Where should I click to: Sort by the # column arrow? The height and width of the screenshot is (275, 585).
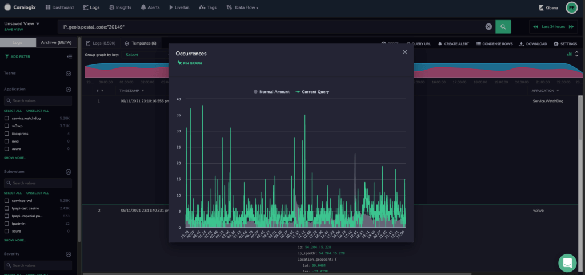pyautogui.click(x=102, y=91)
